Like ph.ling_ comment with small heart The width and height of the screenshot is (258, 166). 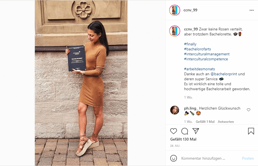(249, 110)
